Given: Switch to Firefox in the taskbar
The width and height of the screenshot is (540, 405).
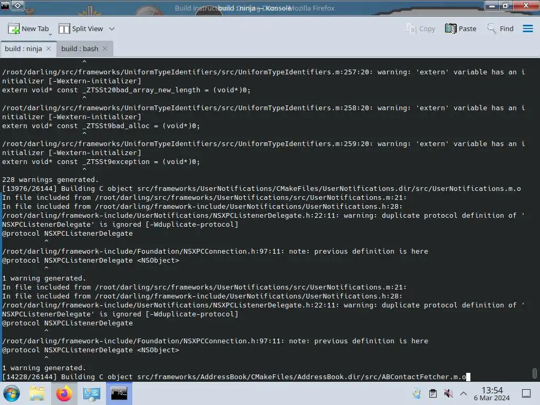Looking at the screenshot, I should tap(64, 393).
